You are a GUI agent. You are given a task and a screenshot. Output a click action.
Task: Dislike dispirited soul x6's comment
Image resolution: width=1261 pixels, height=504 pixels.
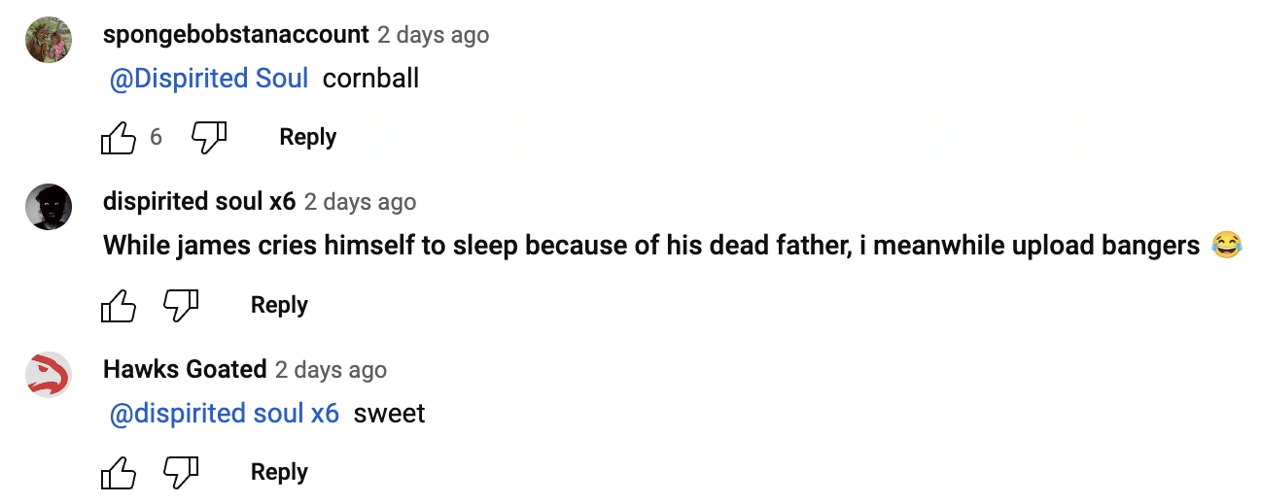click(180, 306)
